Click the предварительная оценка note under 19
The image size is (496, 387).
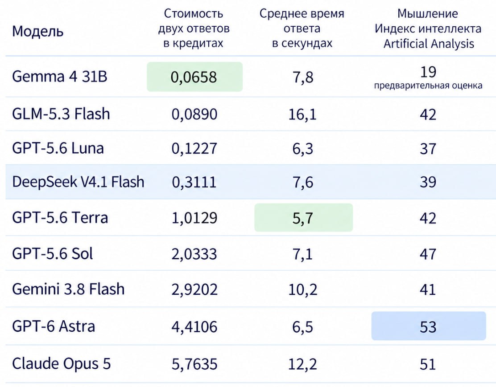point(428,86)
